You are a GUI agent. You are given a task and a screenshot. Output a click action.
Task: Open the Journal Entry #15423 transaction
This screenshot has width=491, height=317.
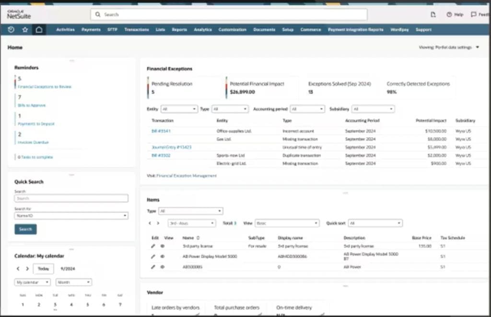click(171, 147)
